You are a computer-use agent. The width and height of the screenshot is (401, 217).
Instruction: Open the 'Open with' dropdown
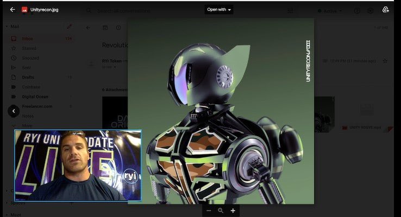[219, 10]
